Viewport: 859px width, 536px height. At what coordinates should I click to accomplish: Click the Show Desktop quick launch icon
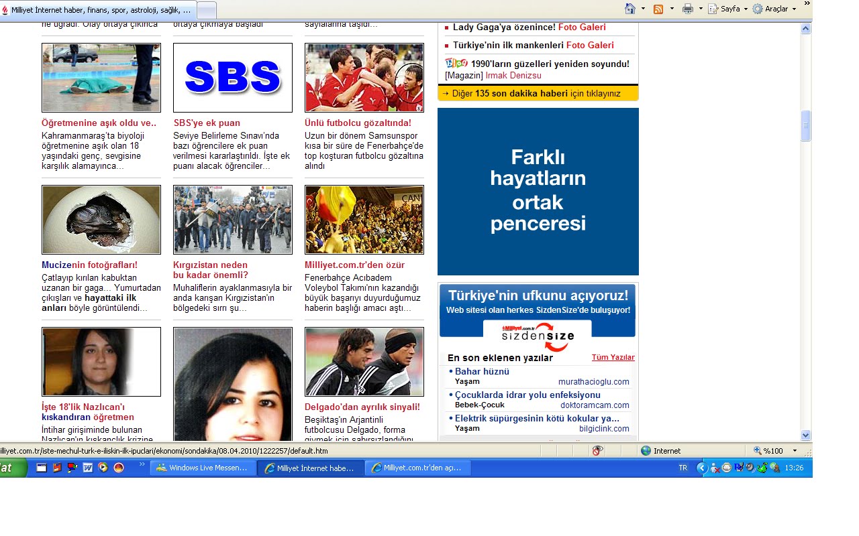click(42, 468)
